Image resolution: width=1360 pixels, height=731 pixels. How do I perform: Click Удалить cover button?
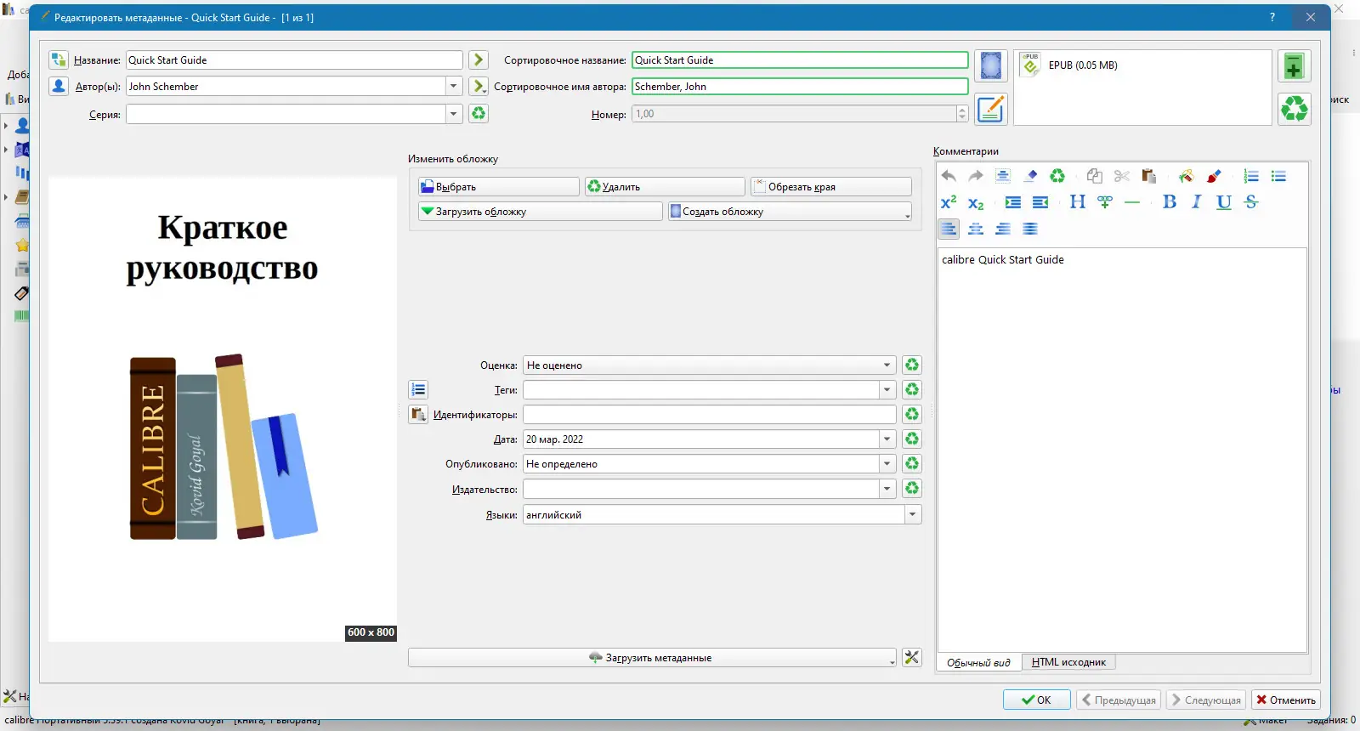pos(665,186)
